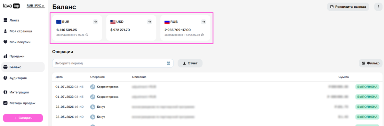384x126 pixels.
Task: Click the Описание column header
Action: pos(139,77)
